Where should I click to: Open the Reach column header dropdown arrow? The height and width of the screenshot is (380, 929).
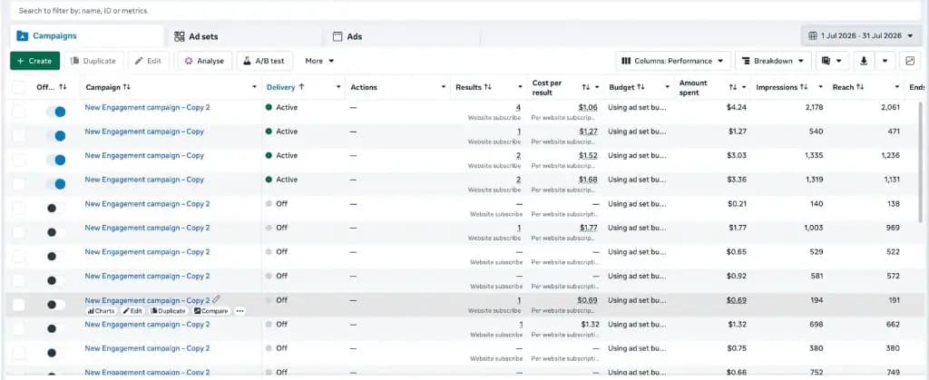(897, 87)
